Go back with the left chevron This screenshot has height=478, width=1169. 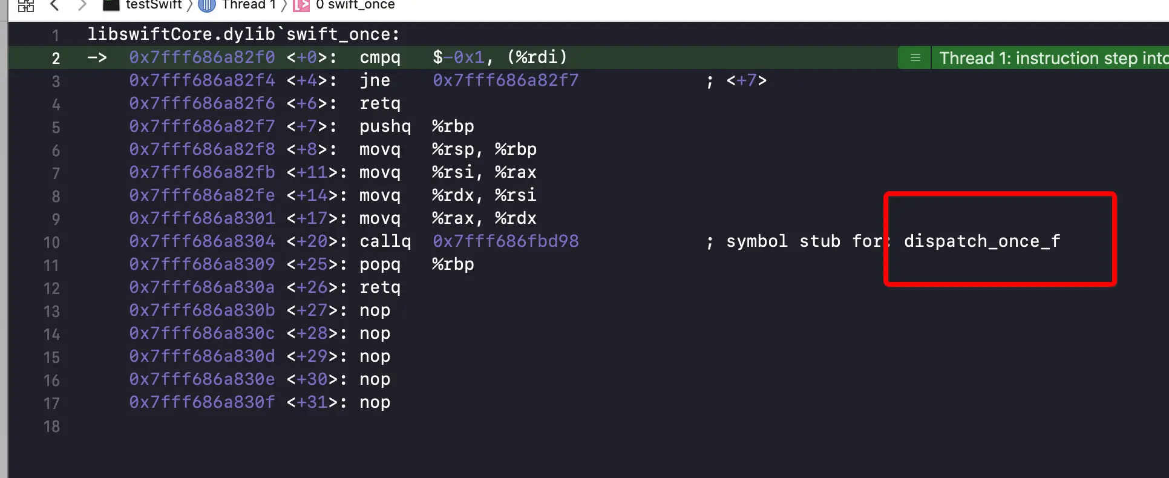coord(54,5)
